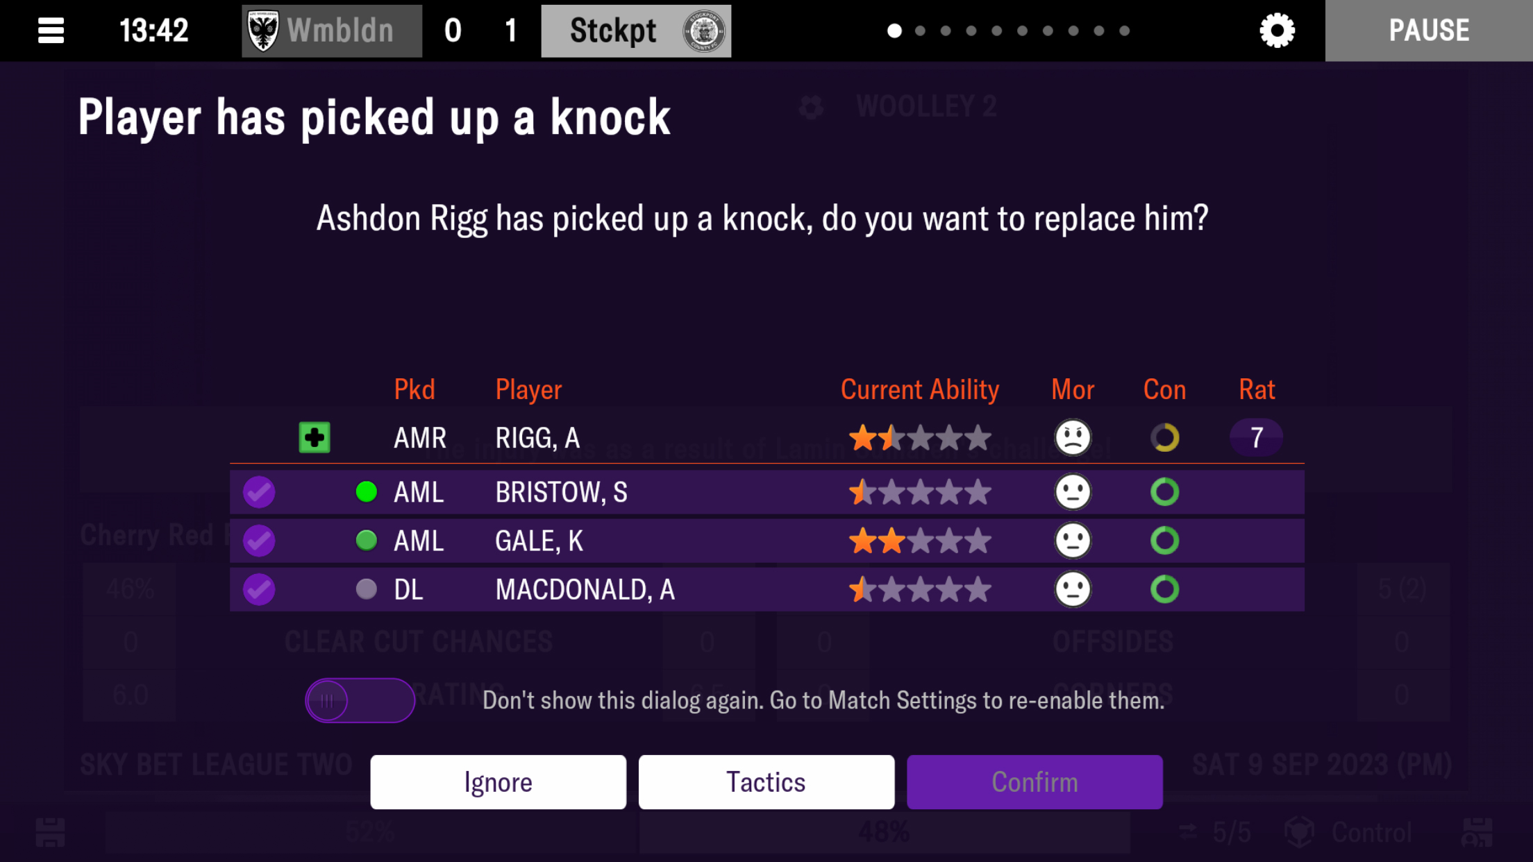Click the Ignore button
Image resolution: width=1533 pixels, height=862 pixels.
[x=498, y=781]
